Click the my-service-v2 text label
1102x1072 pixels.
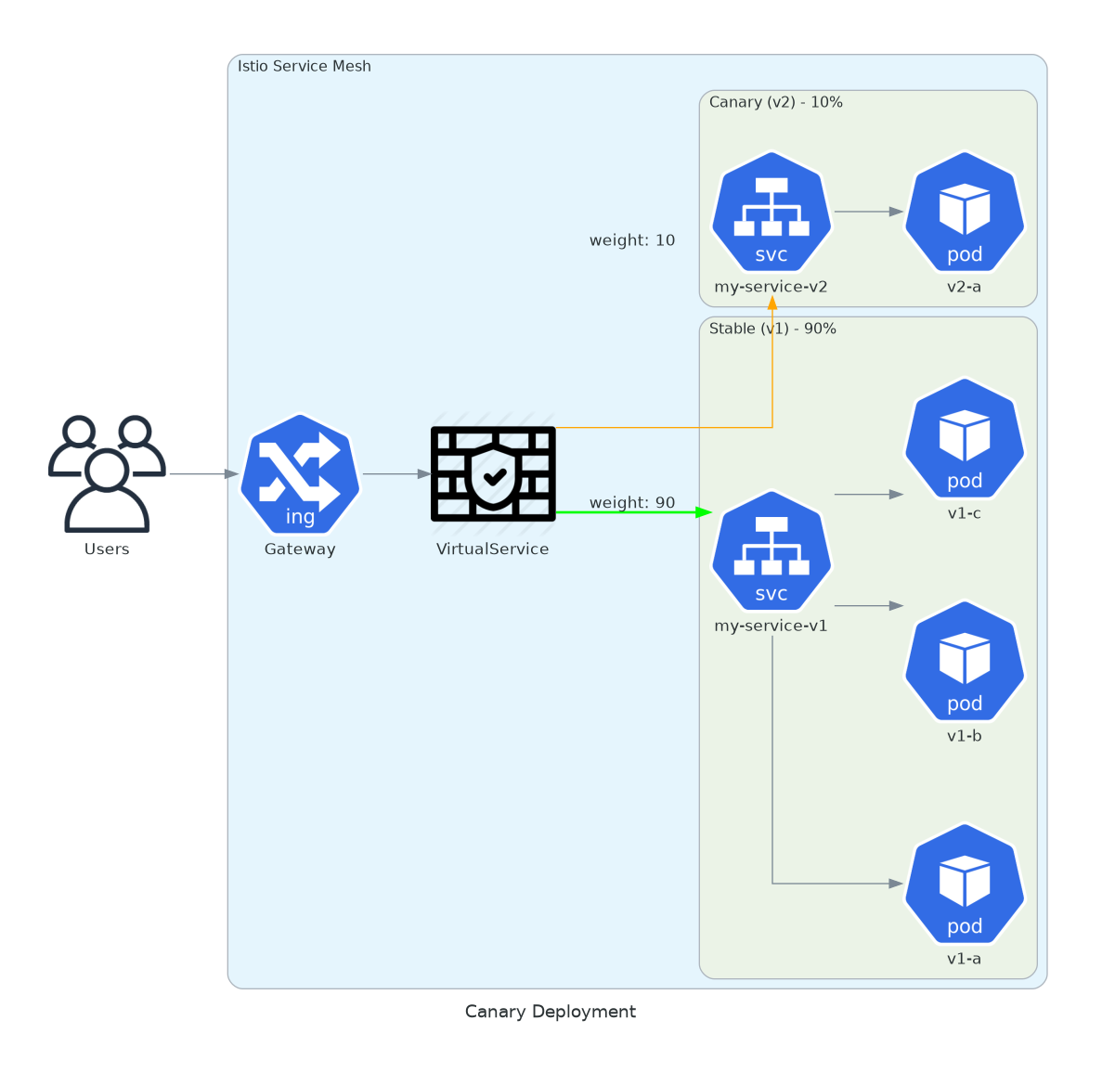point(771,287)
